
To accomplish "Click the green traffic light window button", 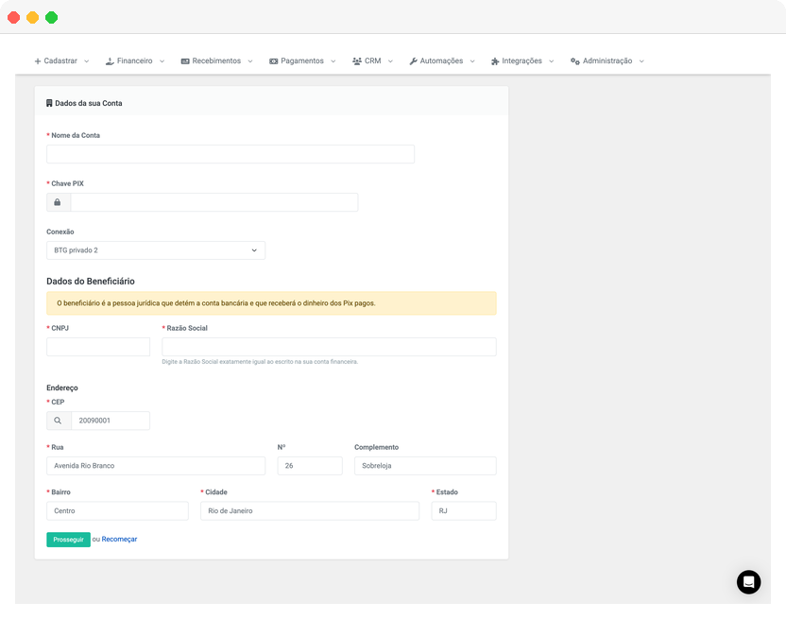I will pos(51,16).
